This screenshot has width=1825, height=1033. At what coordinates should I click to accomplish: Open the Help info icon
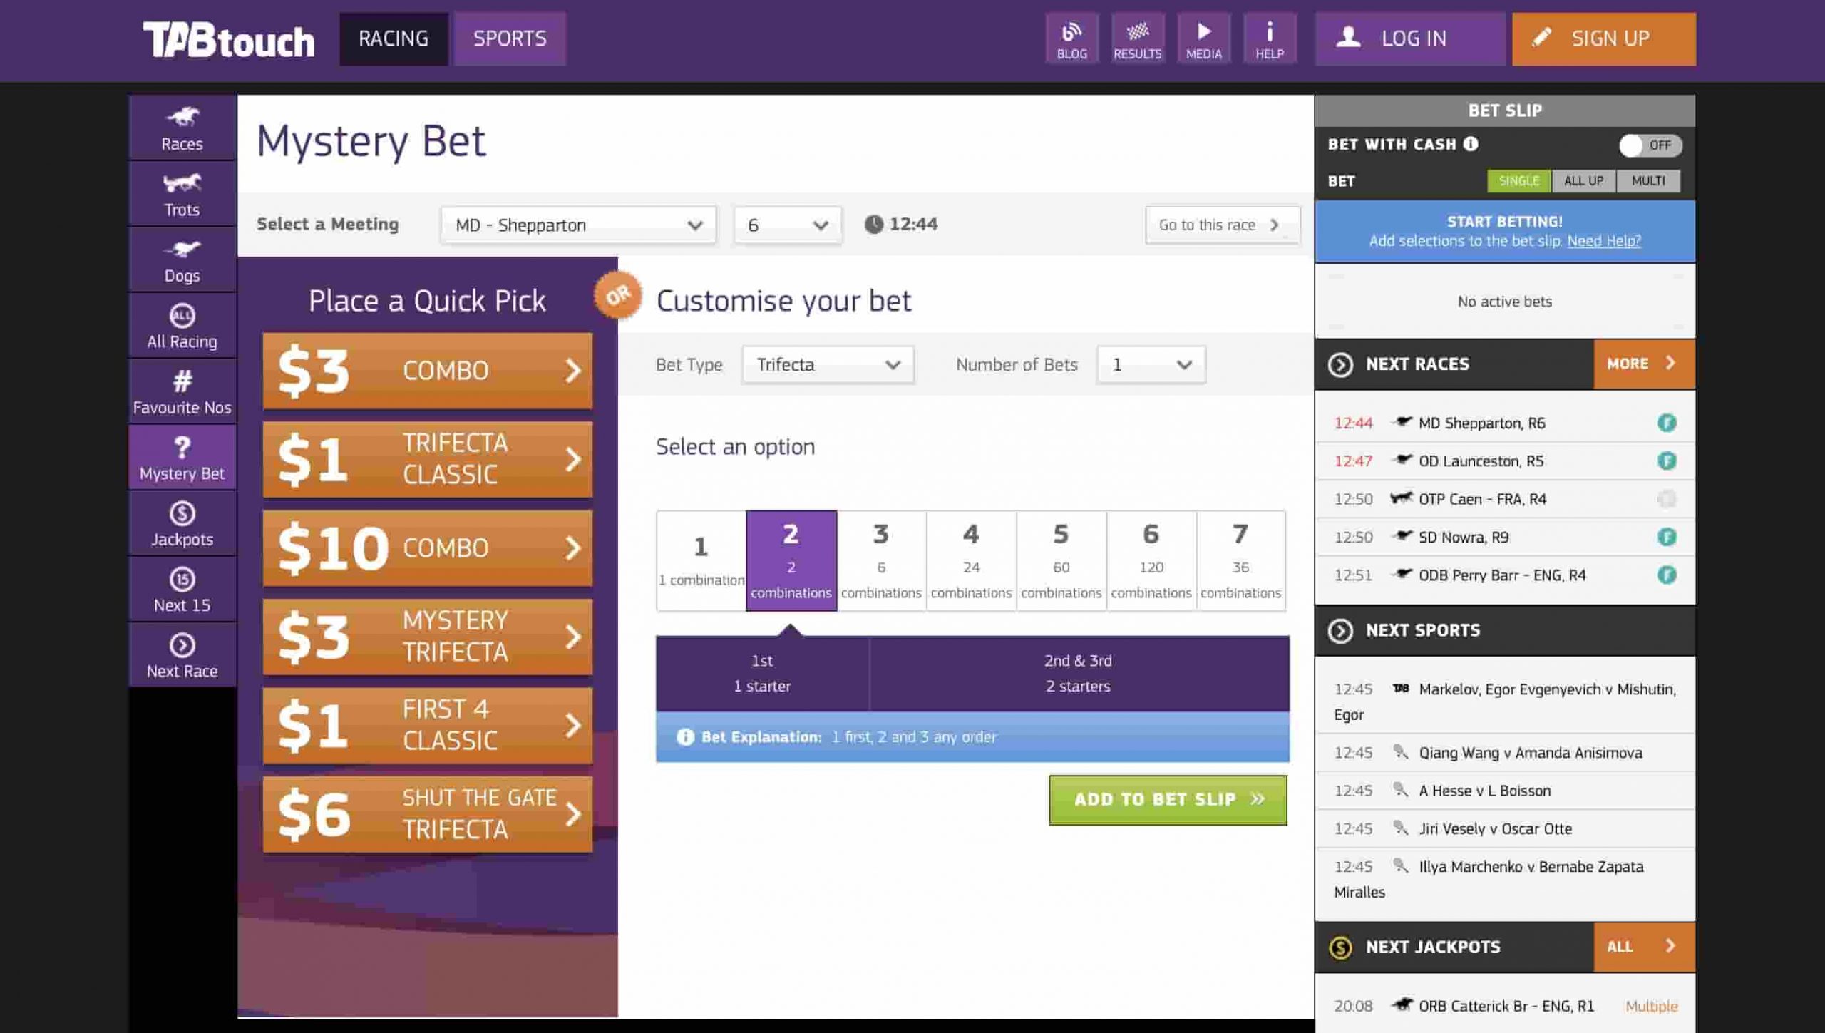[1270, 38]
